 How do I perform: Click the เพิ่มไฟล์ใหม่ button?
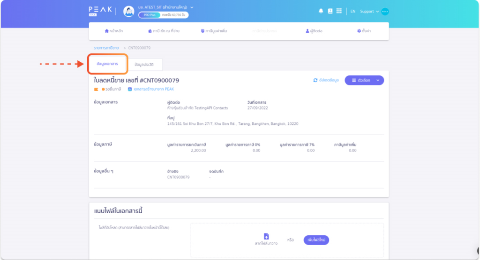pyautogui.click(x=316, y=240)
